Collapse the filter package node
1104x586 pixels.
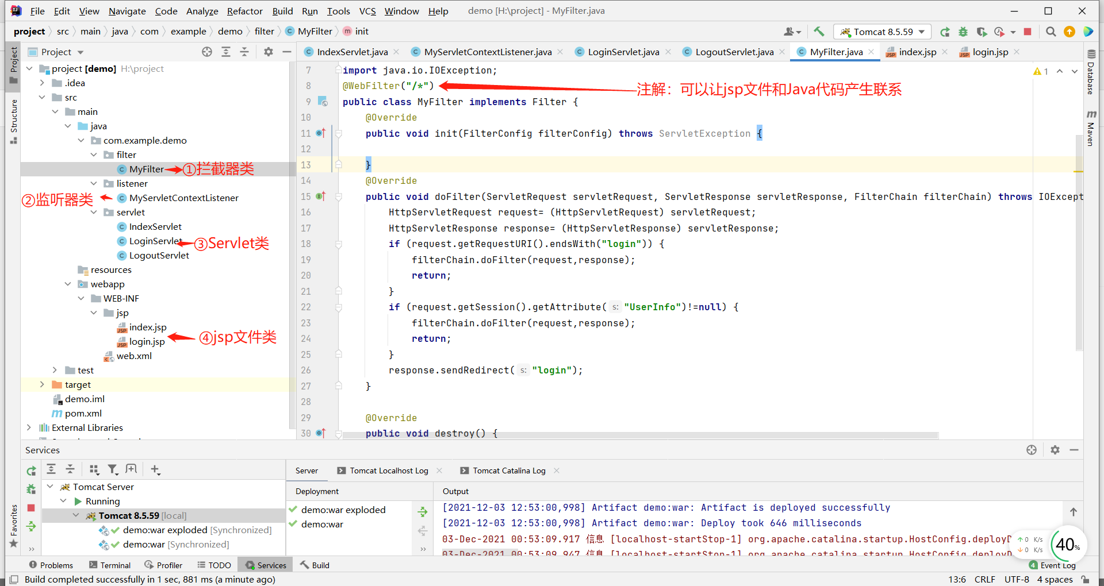[94, 155]
